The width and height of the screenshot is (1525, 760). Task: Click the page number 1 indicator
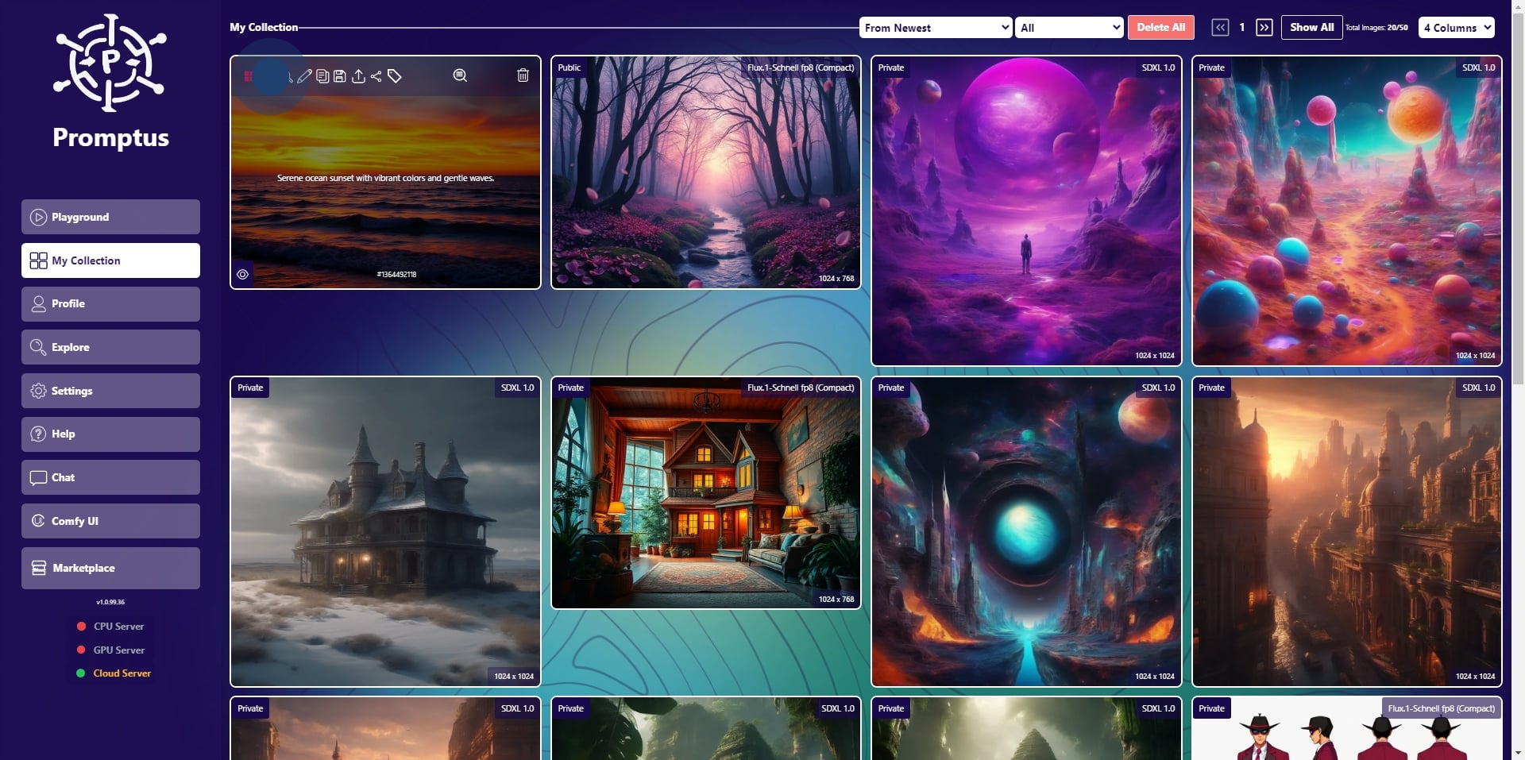1242,28
